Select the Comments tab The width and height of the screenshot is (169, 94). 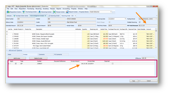coord(45,54)
